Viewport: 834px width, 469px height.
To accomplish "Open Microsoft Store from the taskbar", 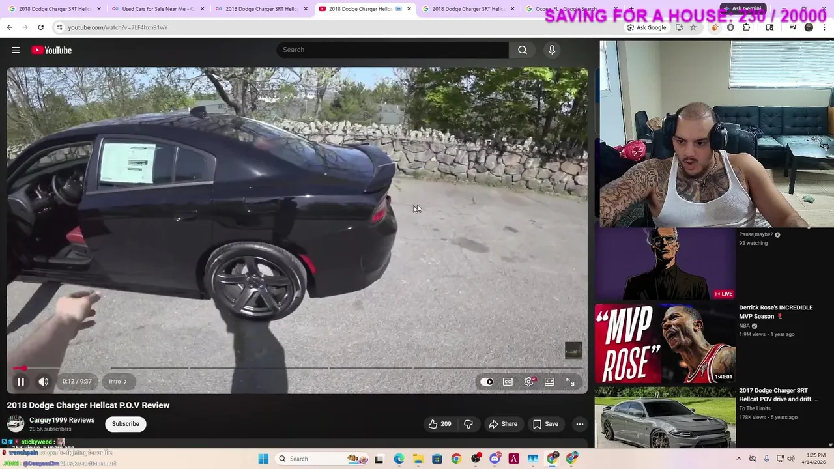I will click(x=437, y=459).
